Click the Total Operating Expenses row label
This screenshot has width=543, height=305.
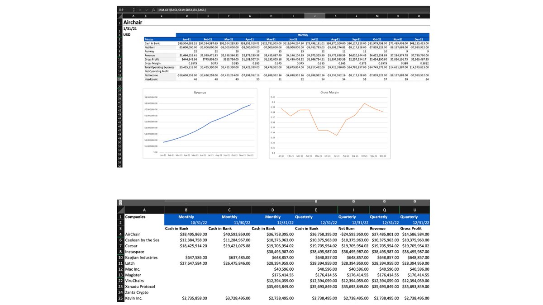[x=159, y=67]
